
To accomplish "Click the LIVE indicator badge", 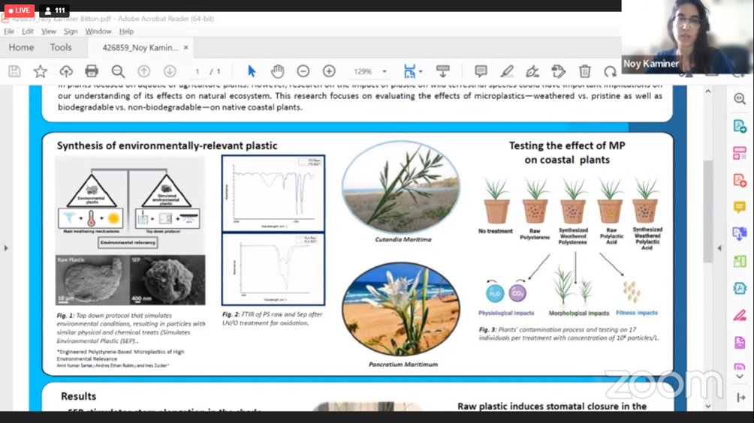I will coord(20,10).
